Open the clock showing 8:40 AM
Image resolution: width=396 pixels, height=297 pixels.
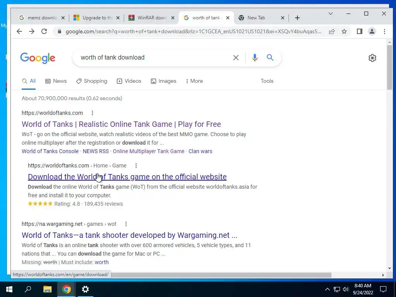point(363,289)
